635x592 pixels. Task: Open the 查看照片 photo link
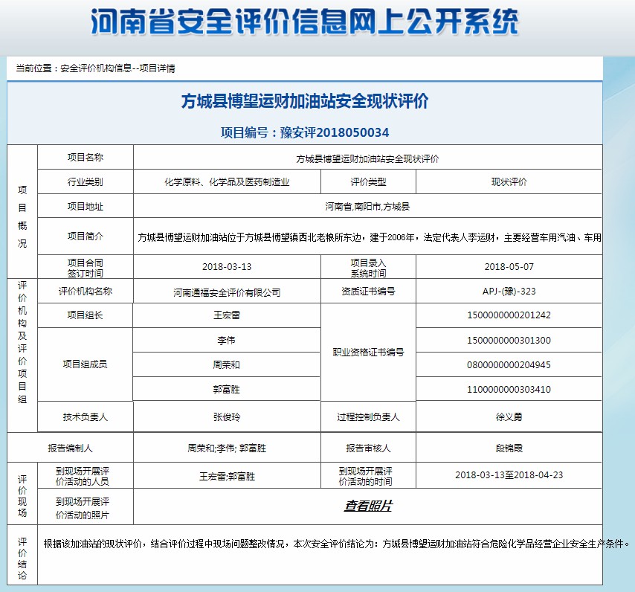[x=368, y=506]
